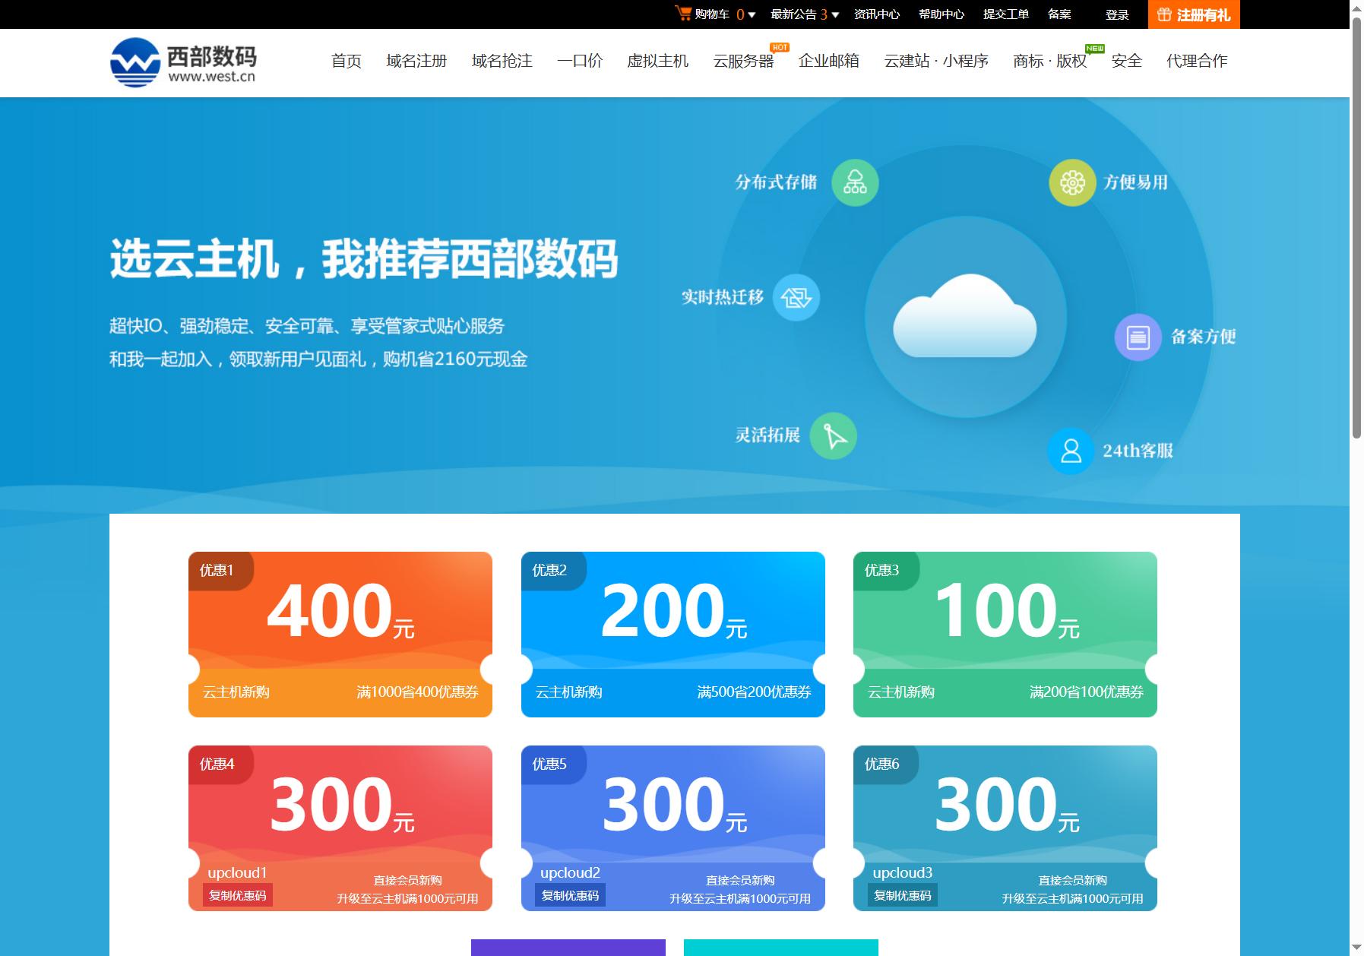Click the purple button below the coupons
Screen dimensions: 1364x956
coord(568,948)
